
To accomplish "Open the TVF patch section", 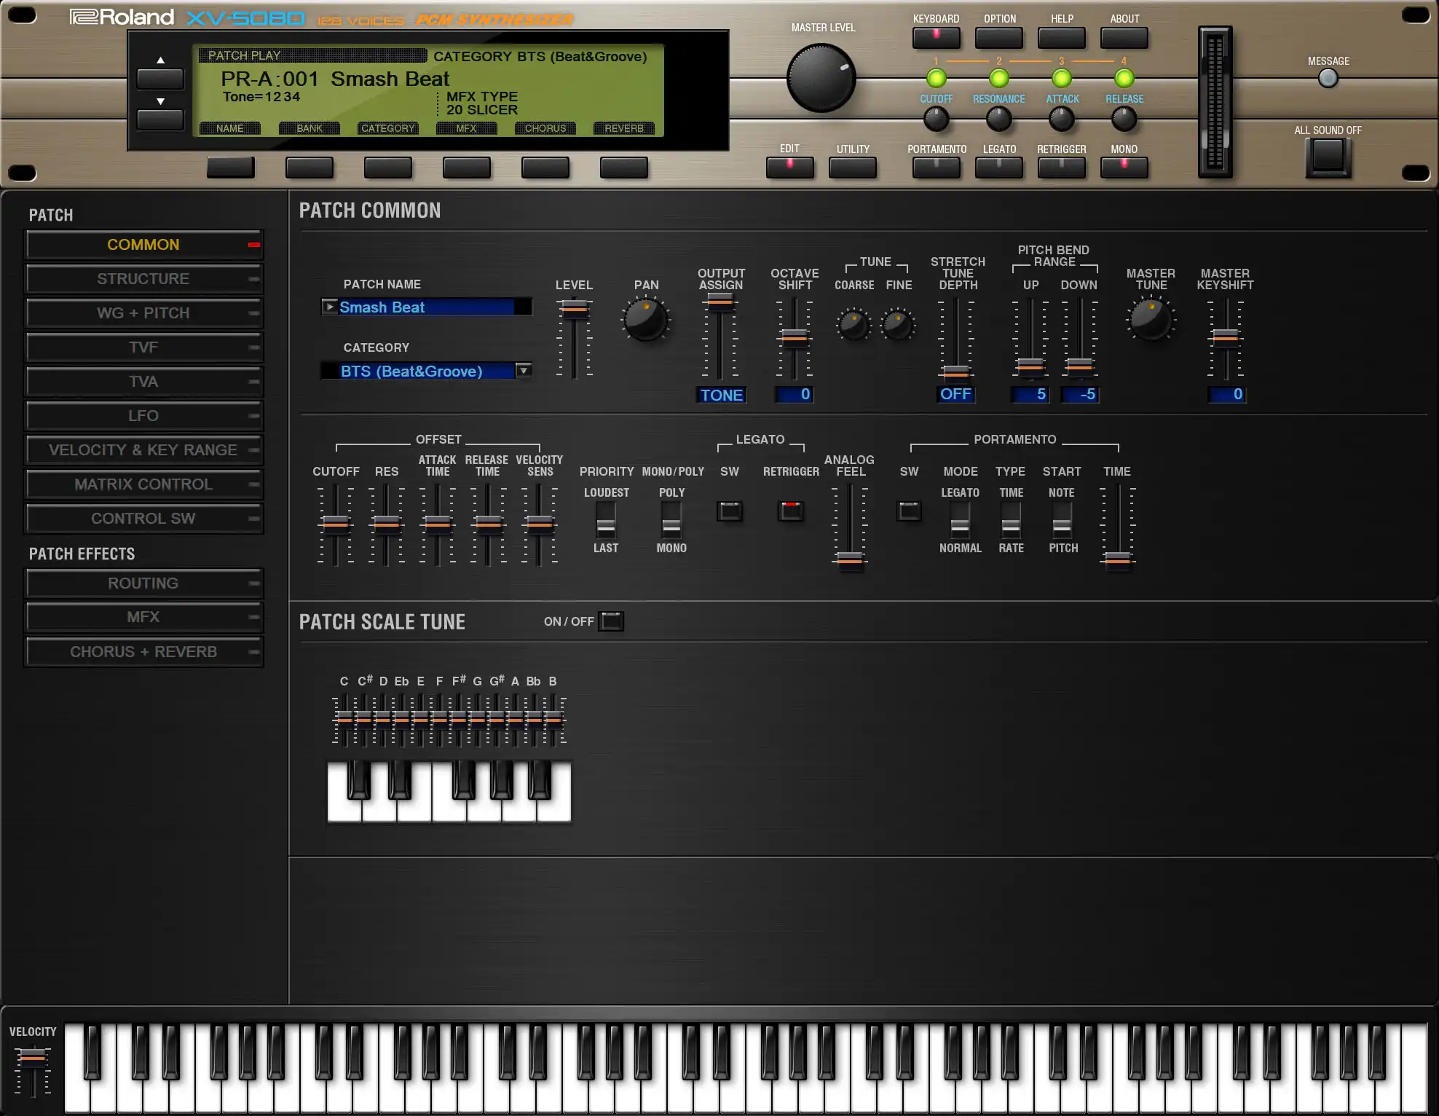I will click(143, 347).
